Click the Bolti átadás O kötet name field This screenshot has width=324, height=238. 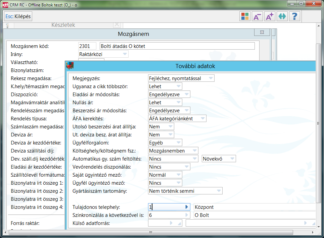tap(177, 46)
